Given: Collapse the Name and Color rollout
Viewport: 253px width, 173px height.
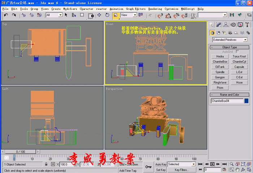Looking at the screenshot, I should (x=230, y=95).
